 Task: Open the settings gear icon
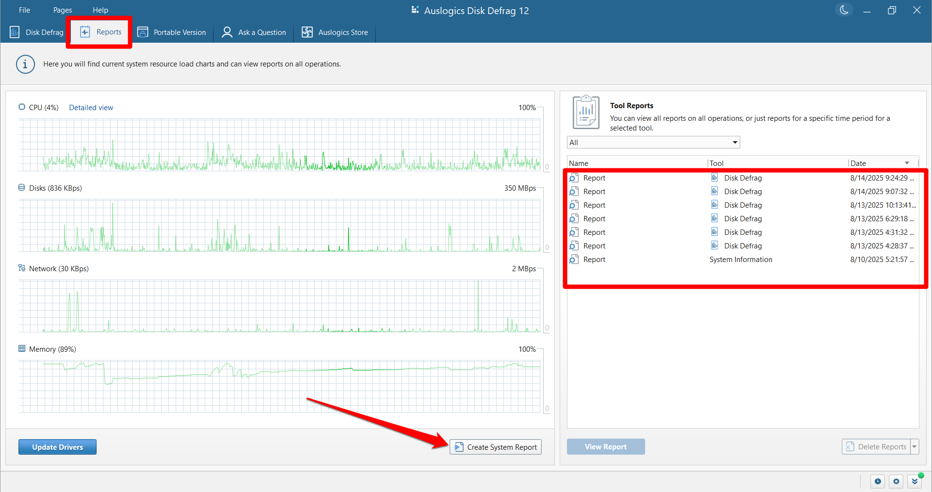point(896,481)
